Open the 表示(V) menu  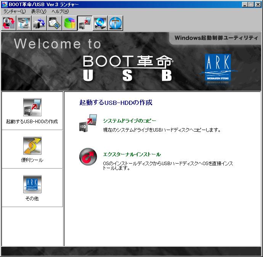[x=38, y=11]
